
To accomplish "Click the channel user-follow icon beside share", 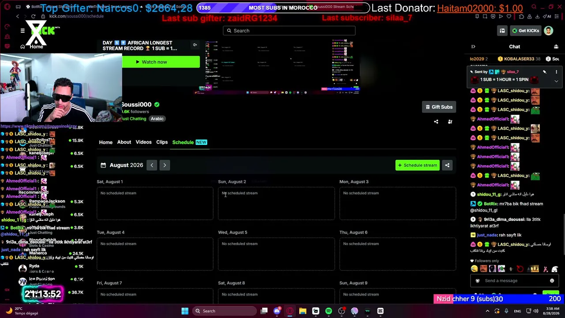I will click(x=450, y=121).
